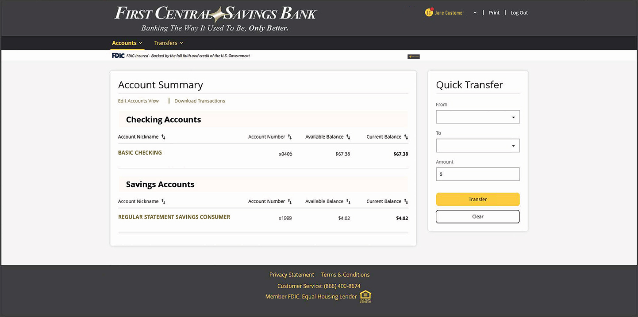Image resolution: width=638 pixels, height=317 pixels.
Task: Click the Jane Customer avatar icon
Action: pyautogui.click(x=429, y=13)
